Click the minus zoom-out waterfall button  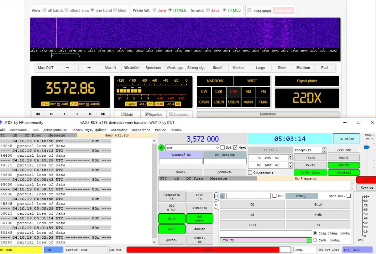pyautogui.click(x=67, y=68)
